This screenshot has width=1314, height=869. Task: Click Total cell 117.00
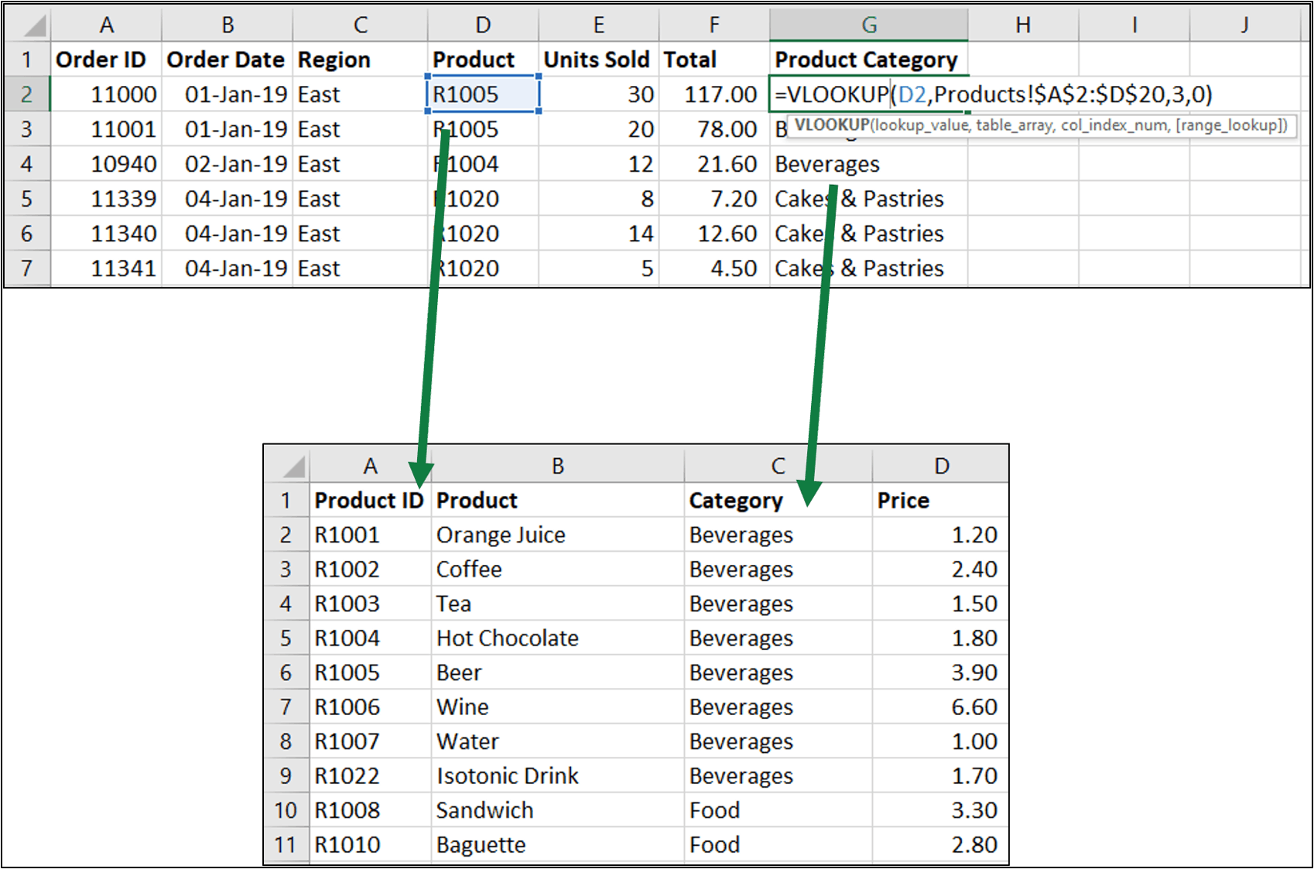tap(713, 94)
